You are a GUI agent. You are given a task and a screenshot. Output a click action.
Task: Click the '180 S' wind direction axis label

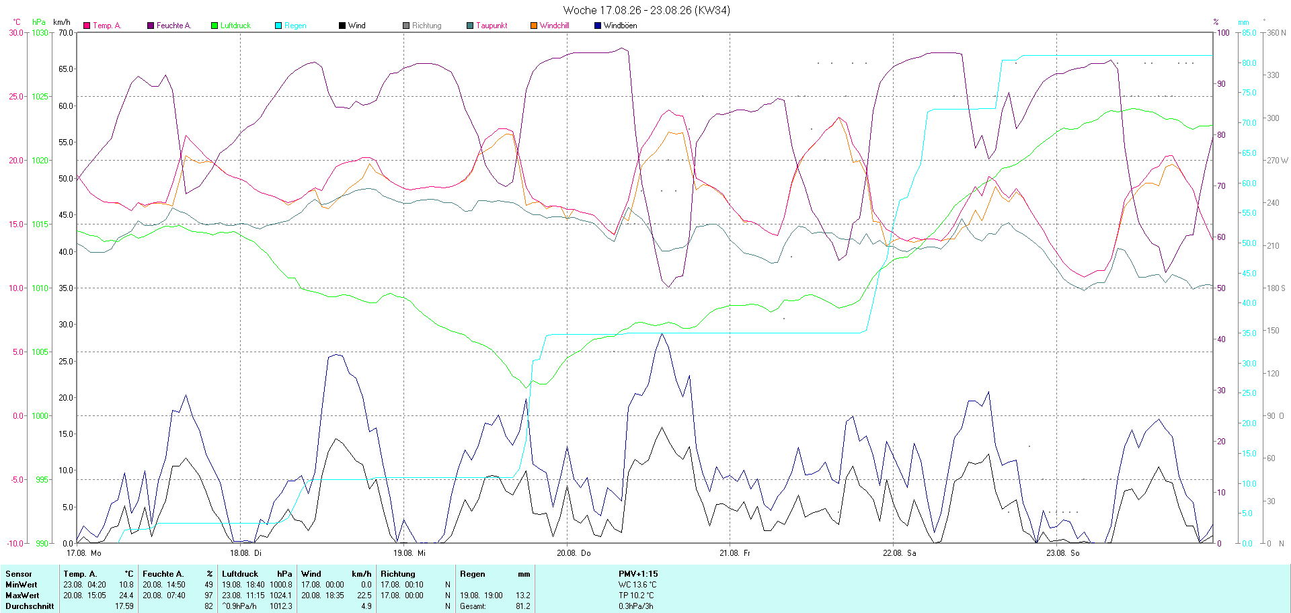click(1276, 288)
